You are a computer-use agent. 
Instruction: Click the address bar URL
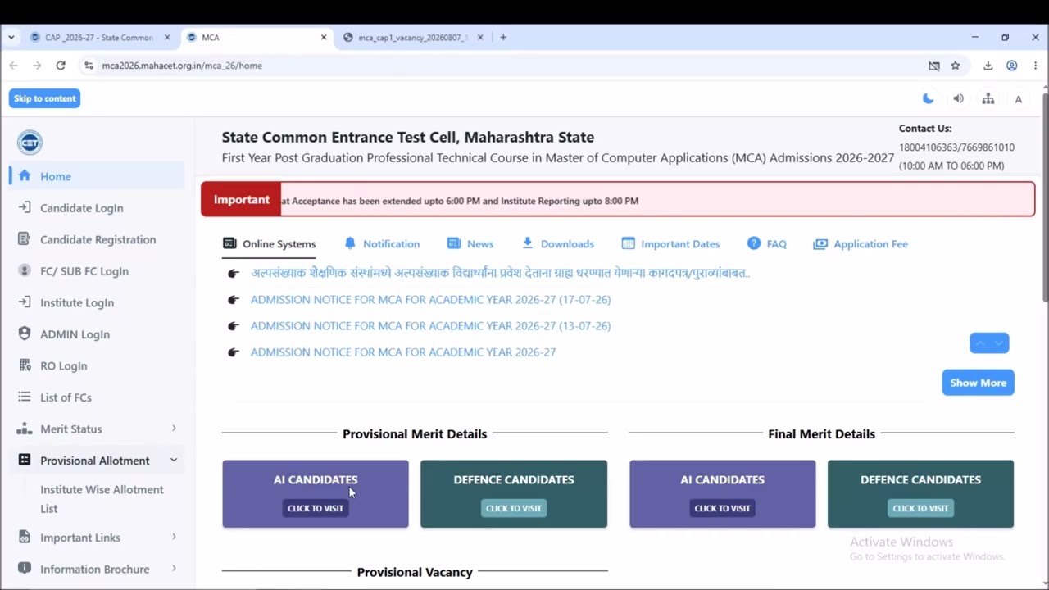tap(182, 66)
